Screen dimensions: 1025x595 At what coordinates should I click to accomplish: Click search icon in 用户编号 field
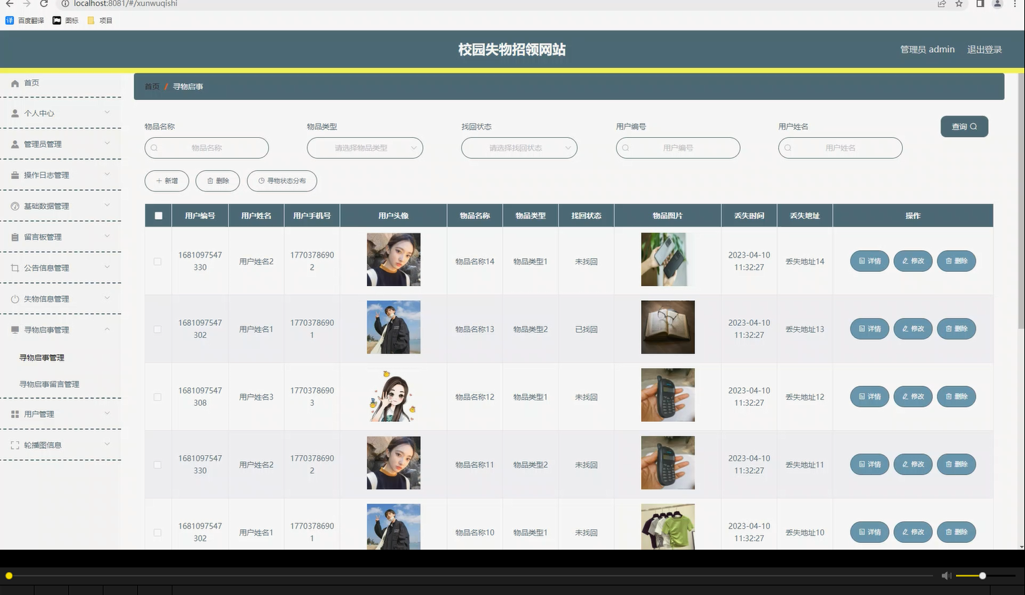click(625, 148)
